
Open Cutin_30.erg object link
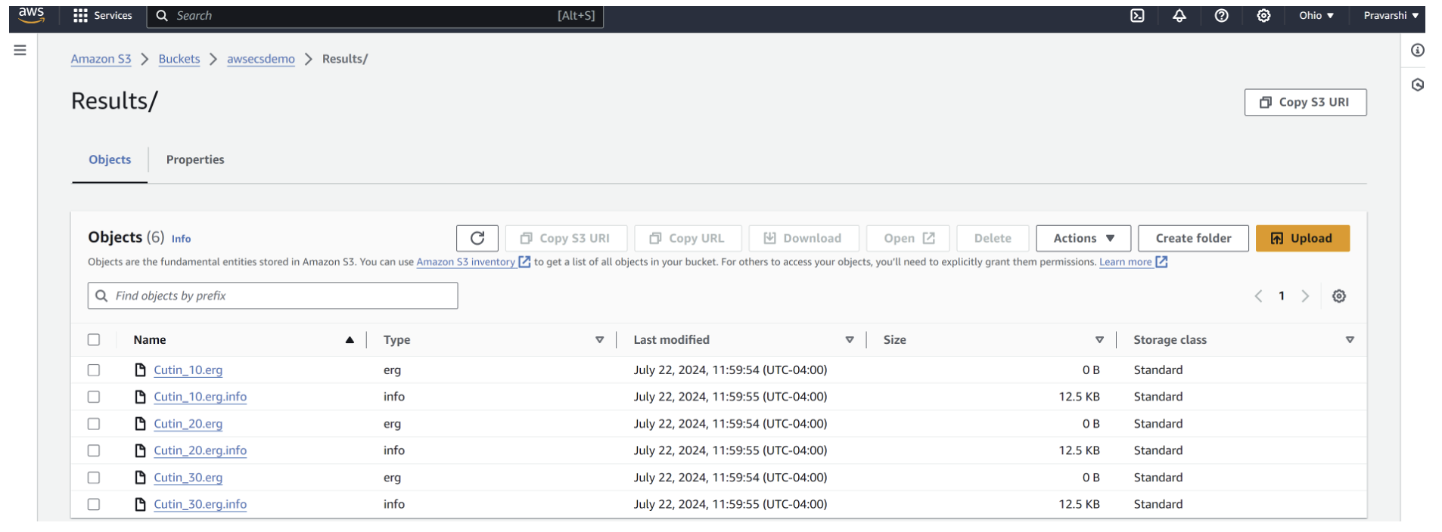tap(188, 477)
